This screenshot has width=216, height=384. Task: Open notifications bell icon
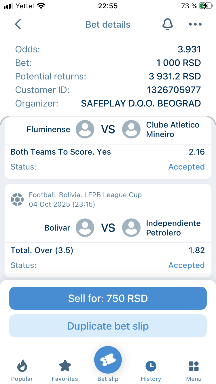pos(167,24)
